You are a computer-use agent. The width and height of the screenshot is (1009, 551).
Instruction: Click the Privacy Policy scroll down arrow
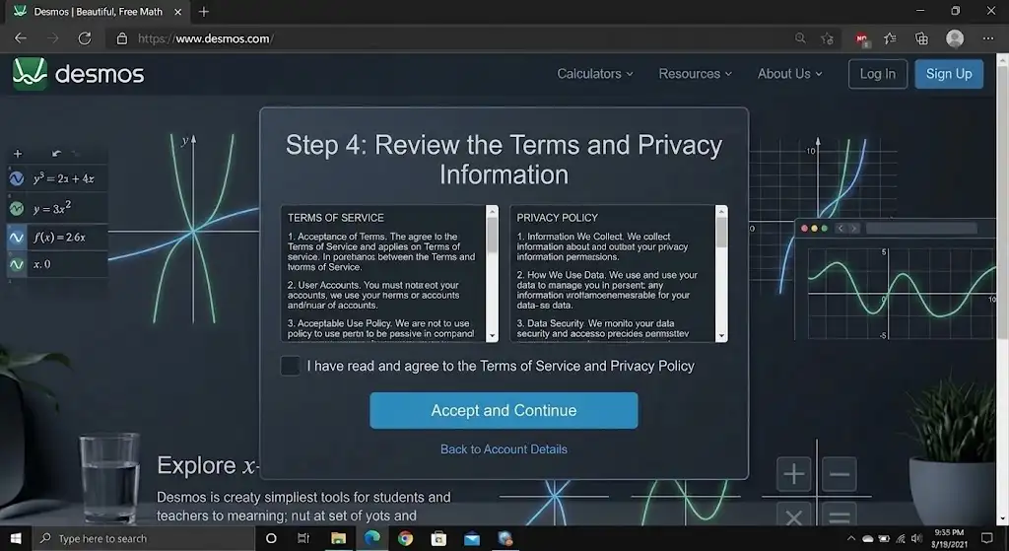[721, 335]
